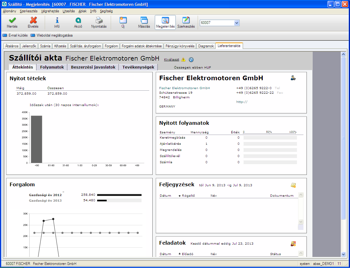Image resolution: width=350 pixels, height=268 pixels.
Task: Open the 60007 record dropdown arrow
Action: pos(237,23)
